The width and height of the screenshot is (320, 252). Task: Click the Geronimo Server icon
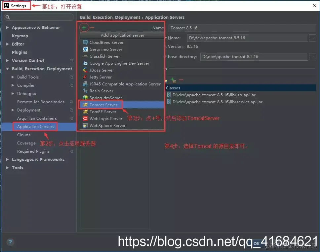(85, 49)
